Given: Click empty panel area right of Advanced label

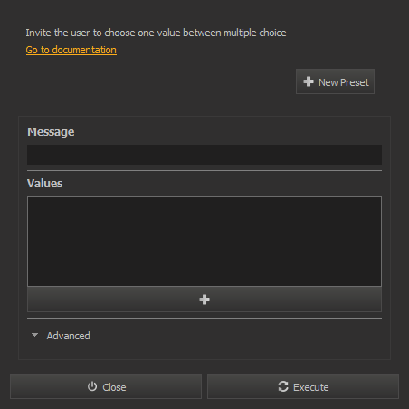Looking at the screenshot, I should [235, 336].
